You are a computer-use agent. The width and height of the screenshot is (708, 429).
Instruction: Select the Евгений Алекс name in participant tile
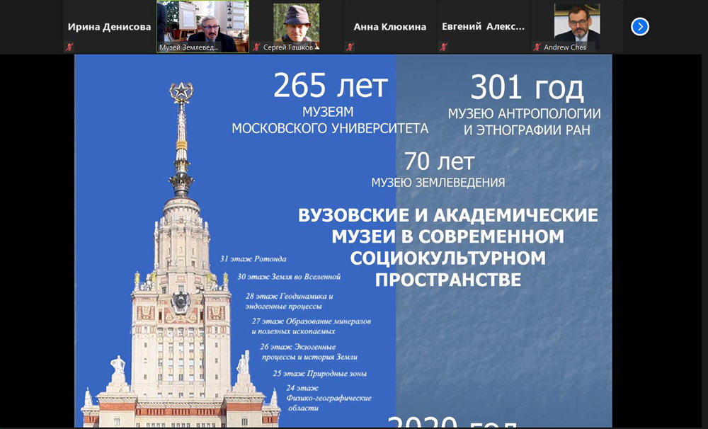click(x=483, y=27)
